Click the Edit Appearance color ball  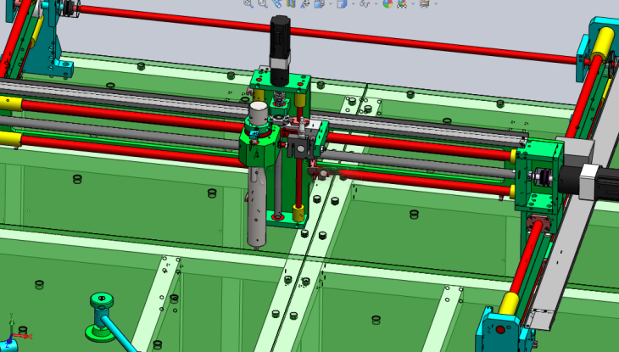point(388,3)
